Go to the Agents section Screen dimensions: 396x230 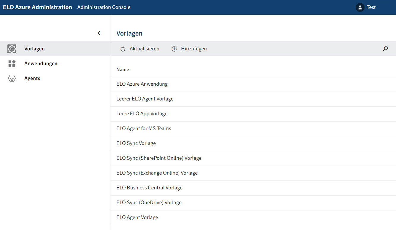(55, 78)
